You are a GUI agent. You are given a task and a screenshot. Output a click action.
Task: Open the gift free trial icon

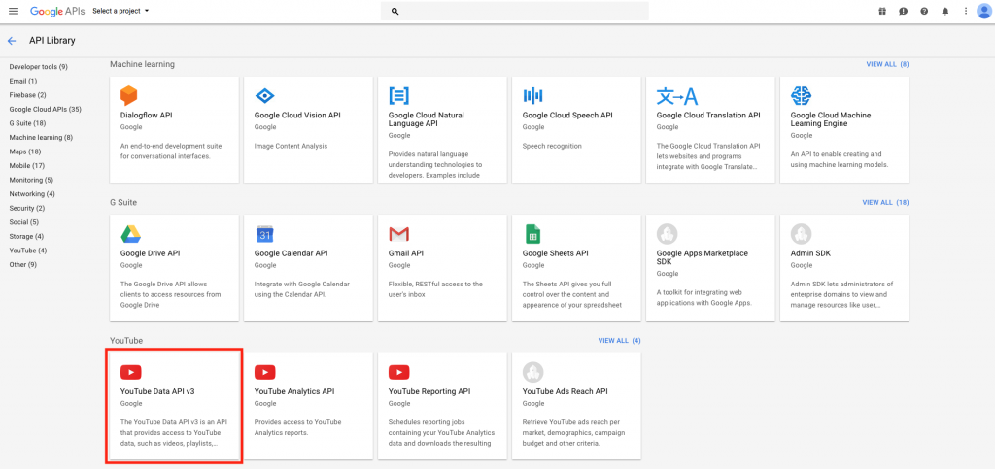(882, 11)
